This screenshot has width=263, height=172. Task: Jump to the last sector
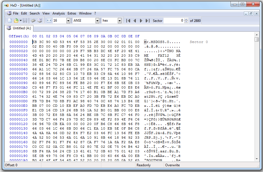147,21
